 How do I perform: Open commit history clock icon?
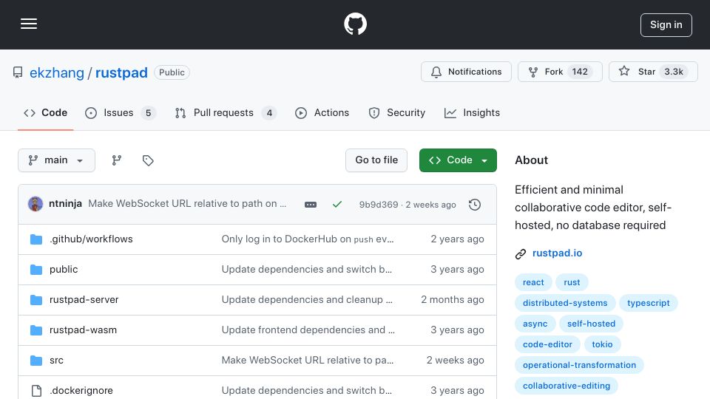point(475,205)
